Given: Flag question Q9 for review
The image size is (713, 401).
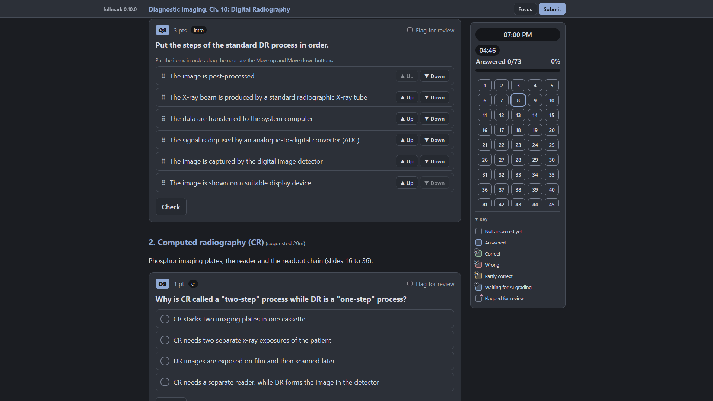Looking at the screenshot, I should pos(410,283).
